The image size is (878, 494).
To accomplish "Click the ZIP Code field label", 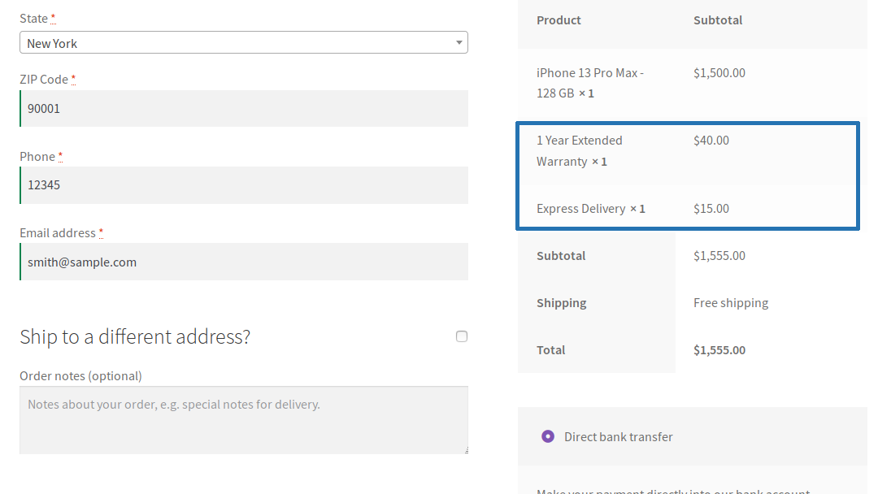I will 44,80.
